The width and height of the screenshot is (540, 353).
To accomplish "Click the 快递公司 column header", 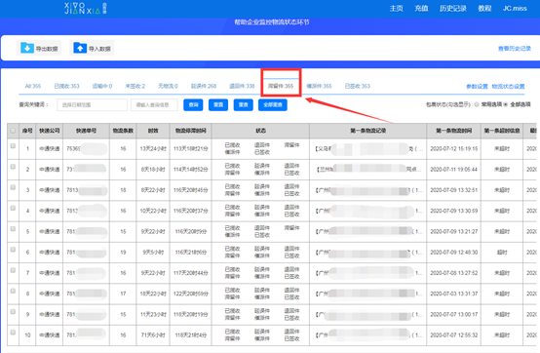I will pyautogui.click(x=50, y=131).
